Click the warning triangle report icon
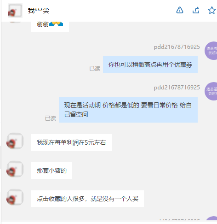Image resolution: width=217 pixels, height=224 pixels. click(x=180, y=10)
